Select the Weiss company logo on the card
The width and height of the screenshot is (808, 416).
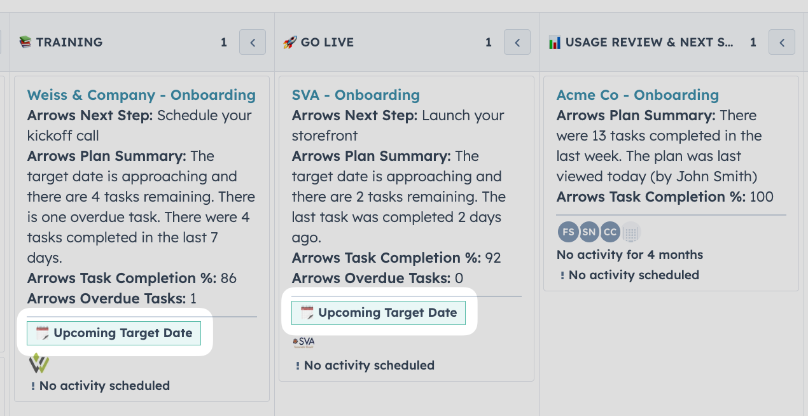pos(38,363)
